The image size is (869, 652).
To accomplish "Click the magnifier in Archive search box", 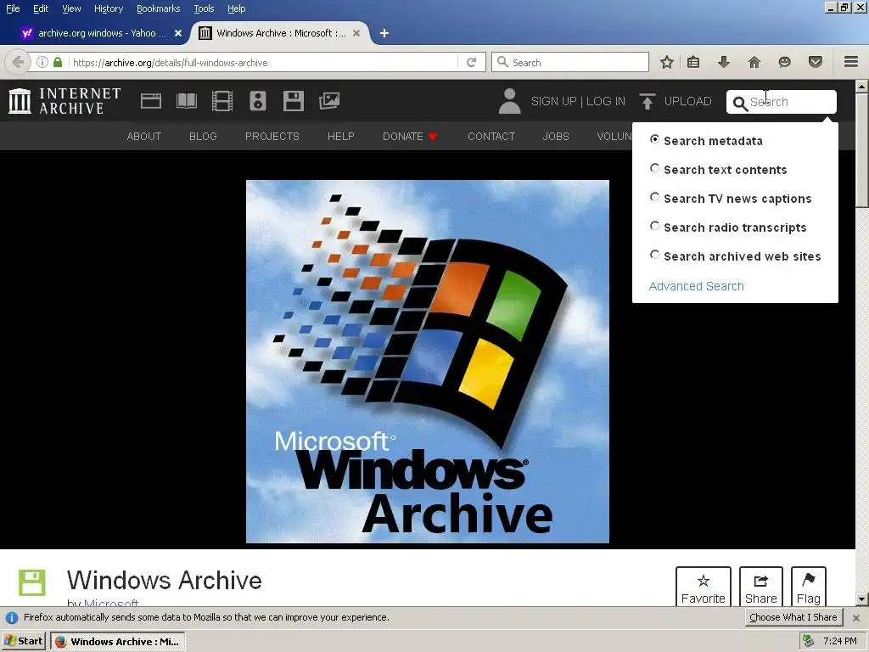I will coord(740,103).
